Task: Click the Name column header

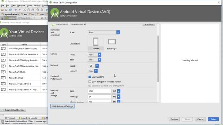Action: (24, 44)
